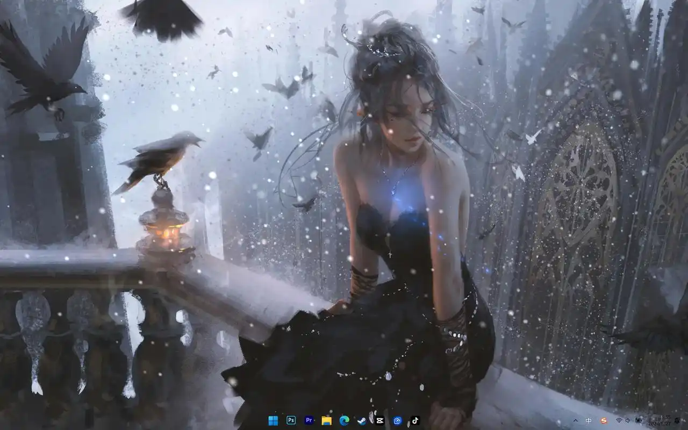Open Douyin from the taskbar
The width and height of the screenshot is (688, 430).
(x=415, y=421)
